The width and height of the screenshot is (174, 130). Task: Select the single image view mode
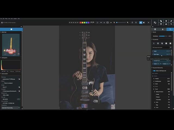(141, 22)
